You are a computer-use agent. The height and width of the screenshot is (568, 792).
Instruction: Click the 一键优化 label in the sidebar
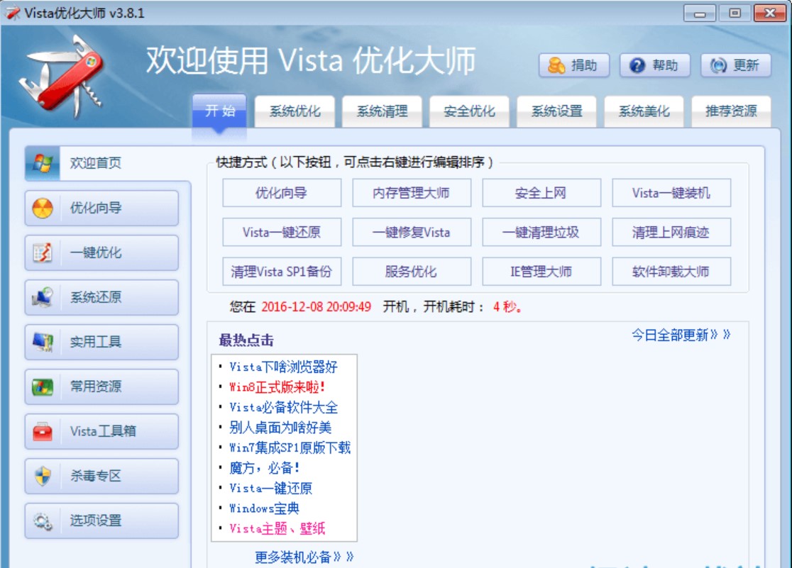tap(96, 252)
